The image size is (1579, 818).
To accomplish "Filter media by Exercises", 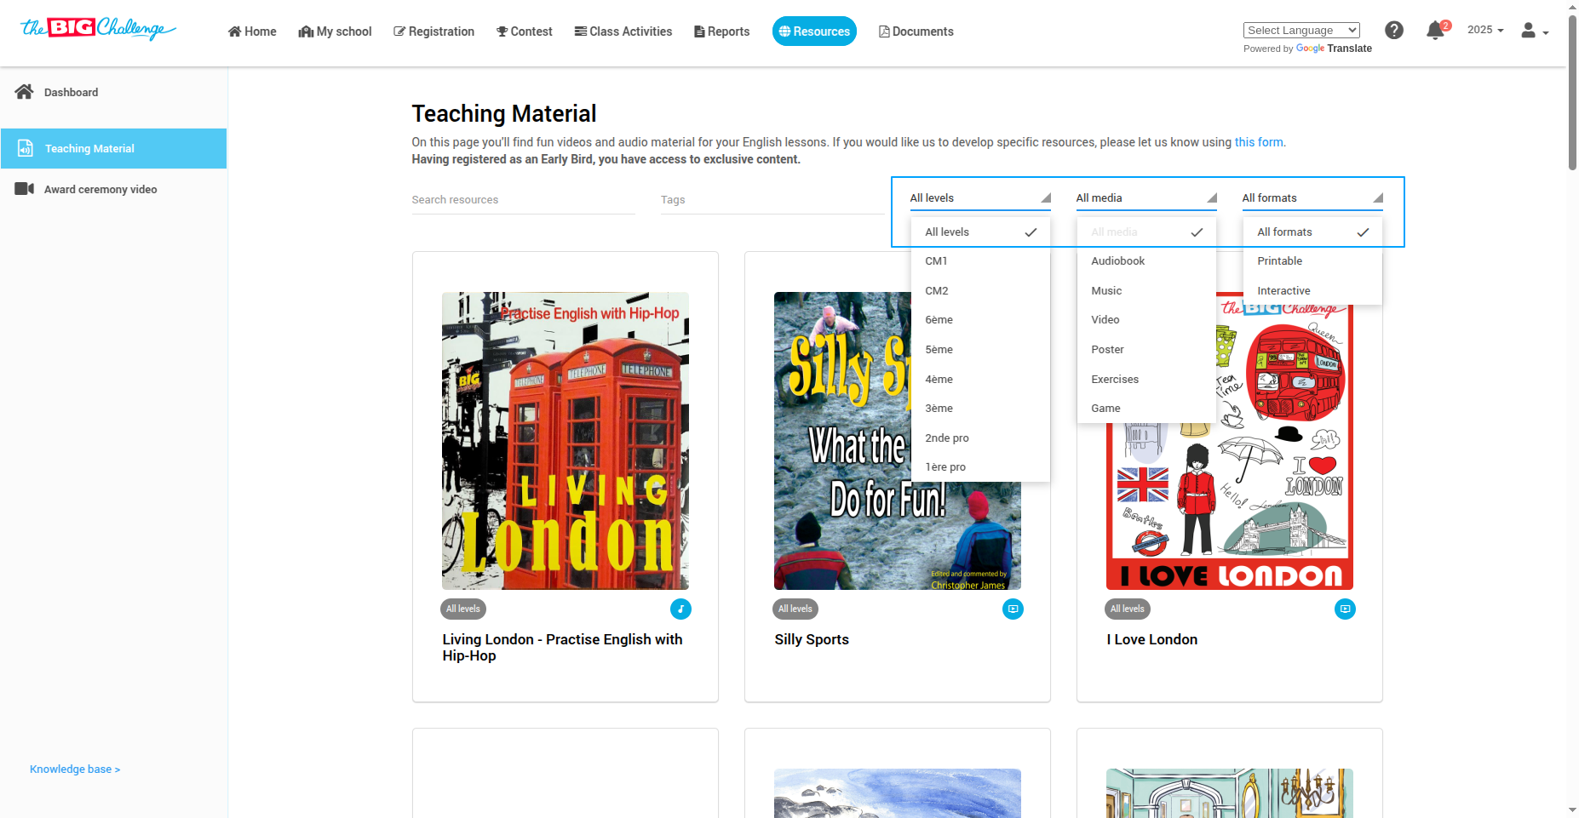I will 1146,380.
